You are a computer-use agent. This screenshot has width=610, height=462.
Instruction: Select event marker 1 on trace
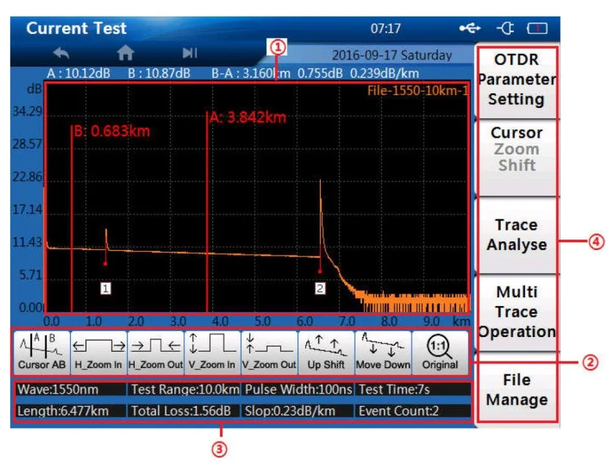[x=106, y=288]
